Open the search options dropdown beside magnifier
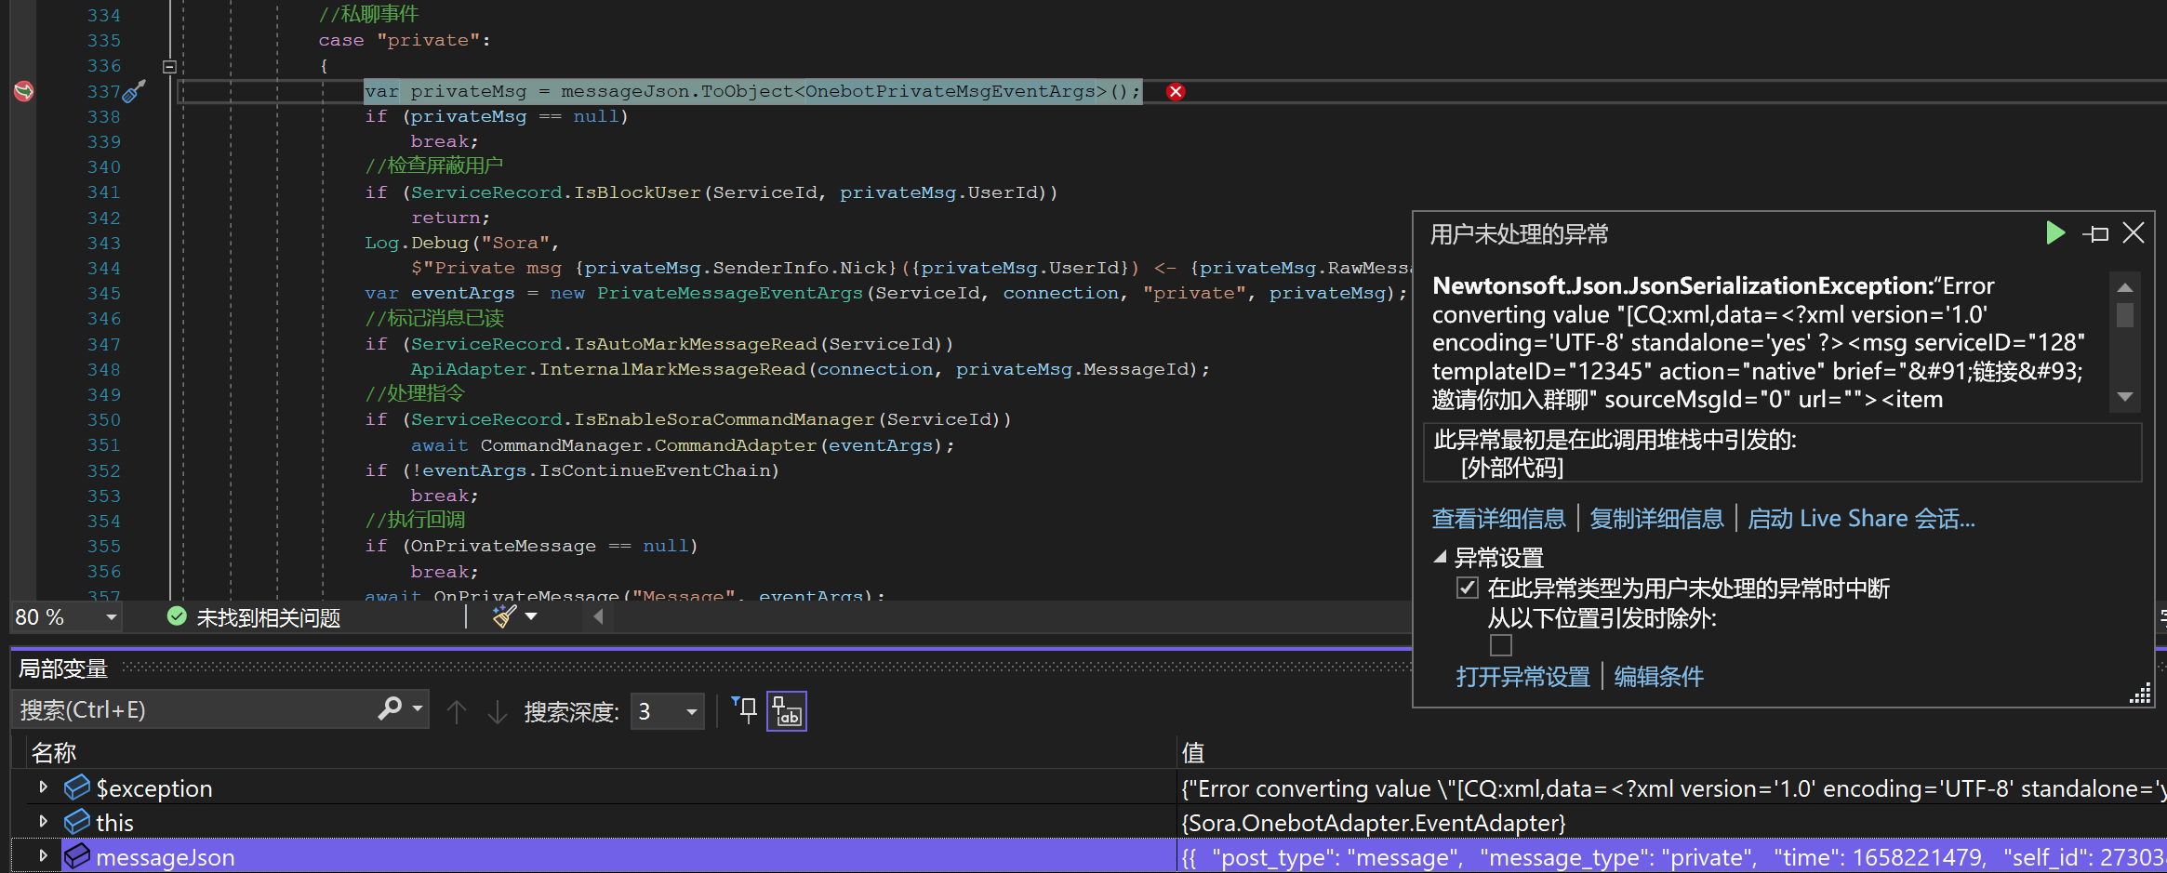Viewport: 2167px width, 873px height. (x=418, y=709)
